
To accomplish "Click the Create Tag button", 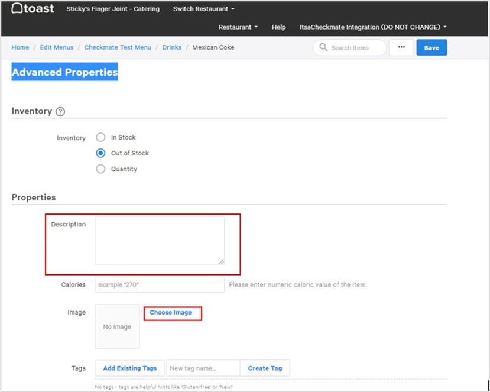I will pos(265,368).
